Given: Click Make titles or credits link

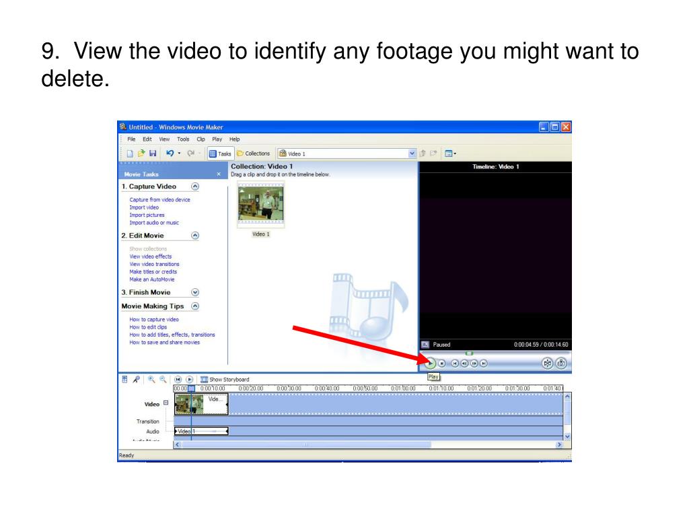Looking at the screenshot, I should coord(153,272).
